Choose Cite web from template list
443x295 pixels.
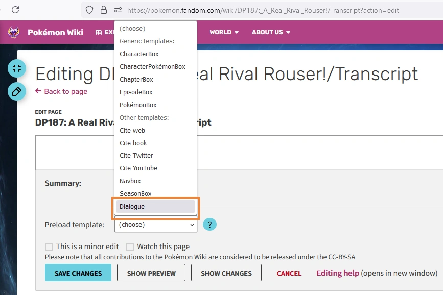pyautogui.click(x=155, y=131)
